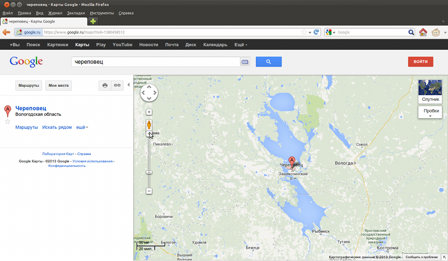Switch map to Спутник satellite view

pyautogui.click(x=430, y=91)
